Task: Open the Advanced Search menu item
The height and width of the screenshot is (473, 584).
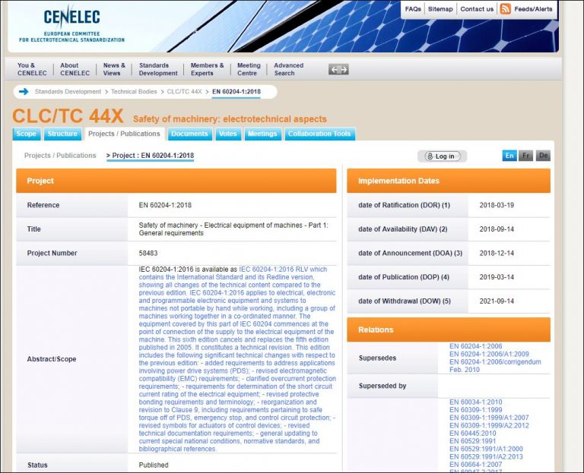Action: point(288,69)
